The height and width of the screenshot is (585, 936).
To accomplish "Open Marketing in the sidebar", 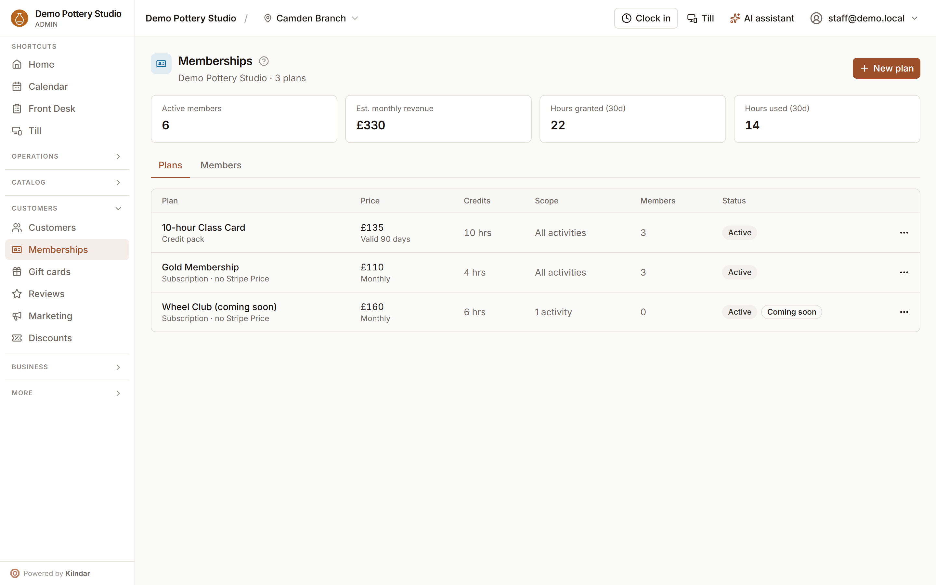I will coord(67,316).
